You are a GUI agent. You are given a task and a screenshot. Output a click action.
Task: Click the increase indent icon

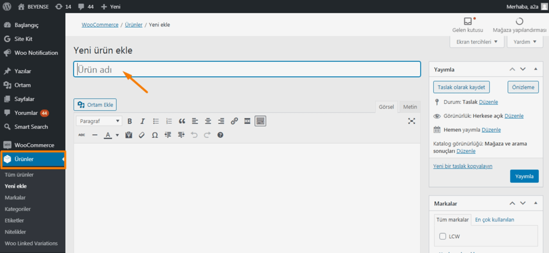click(181, 135)
